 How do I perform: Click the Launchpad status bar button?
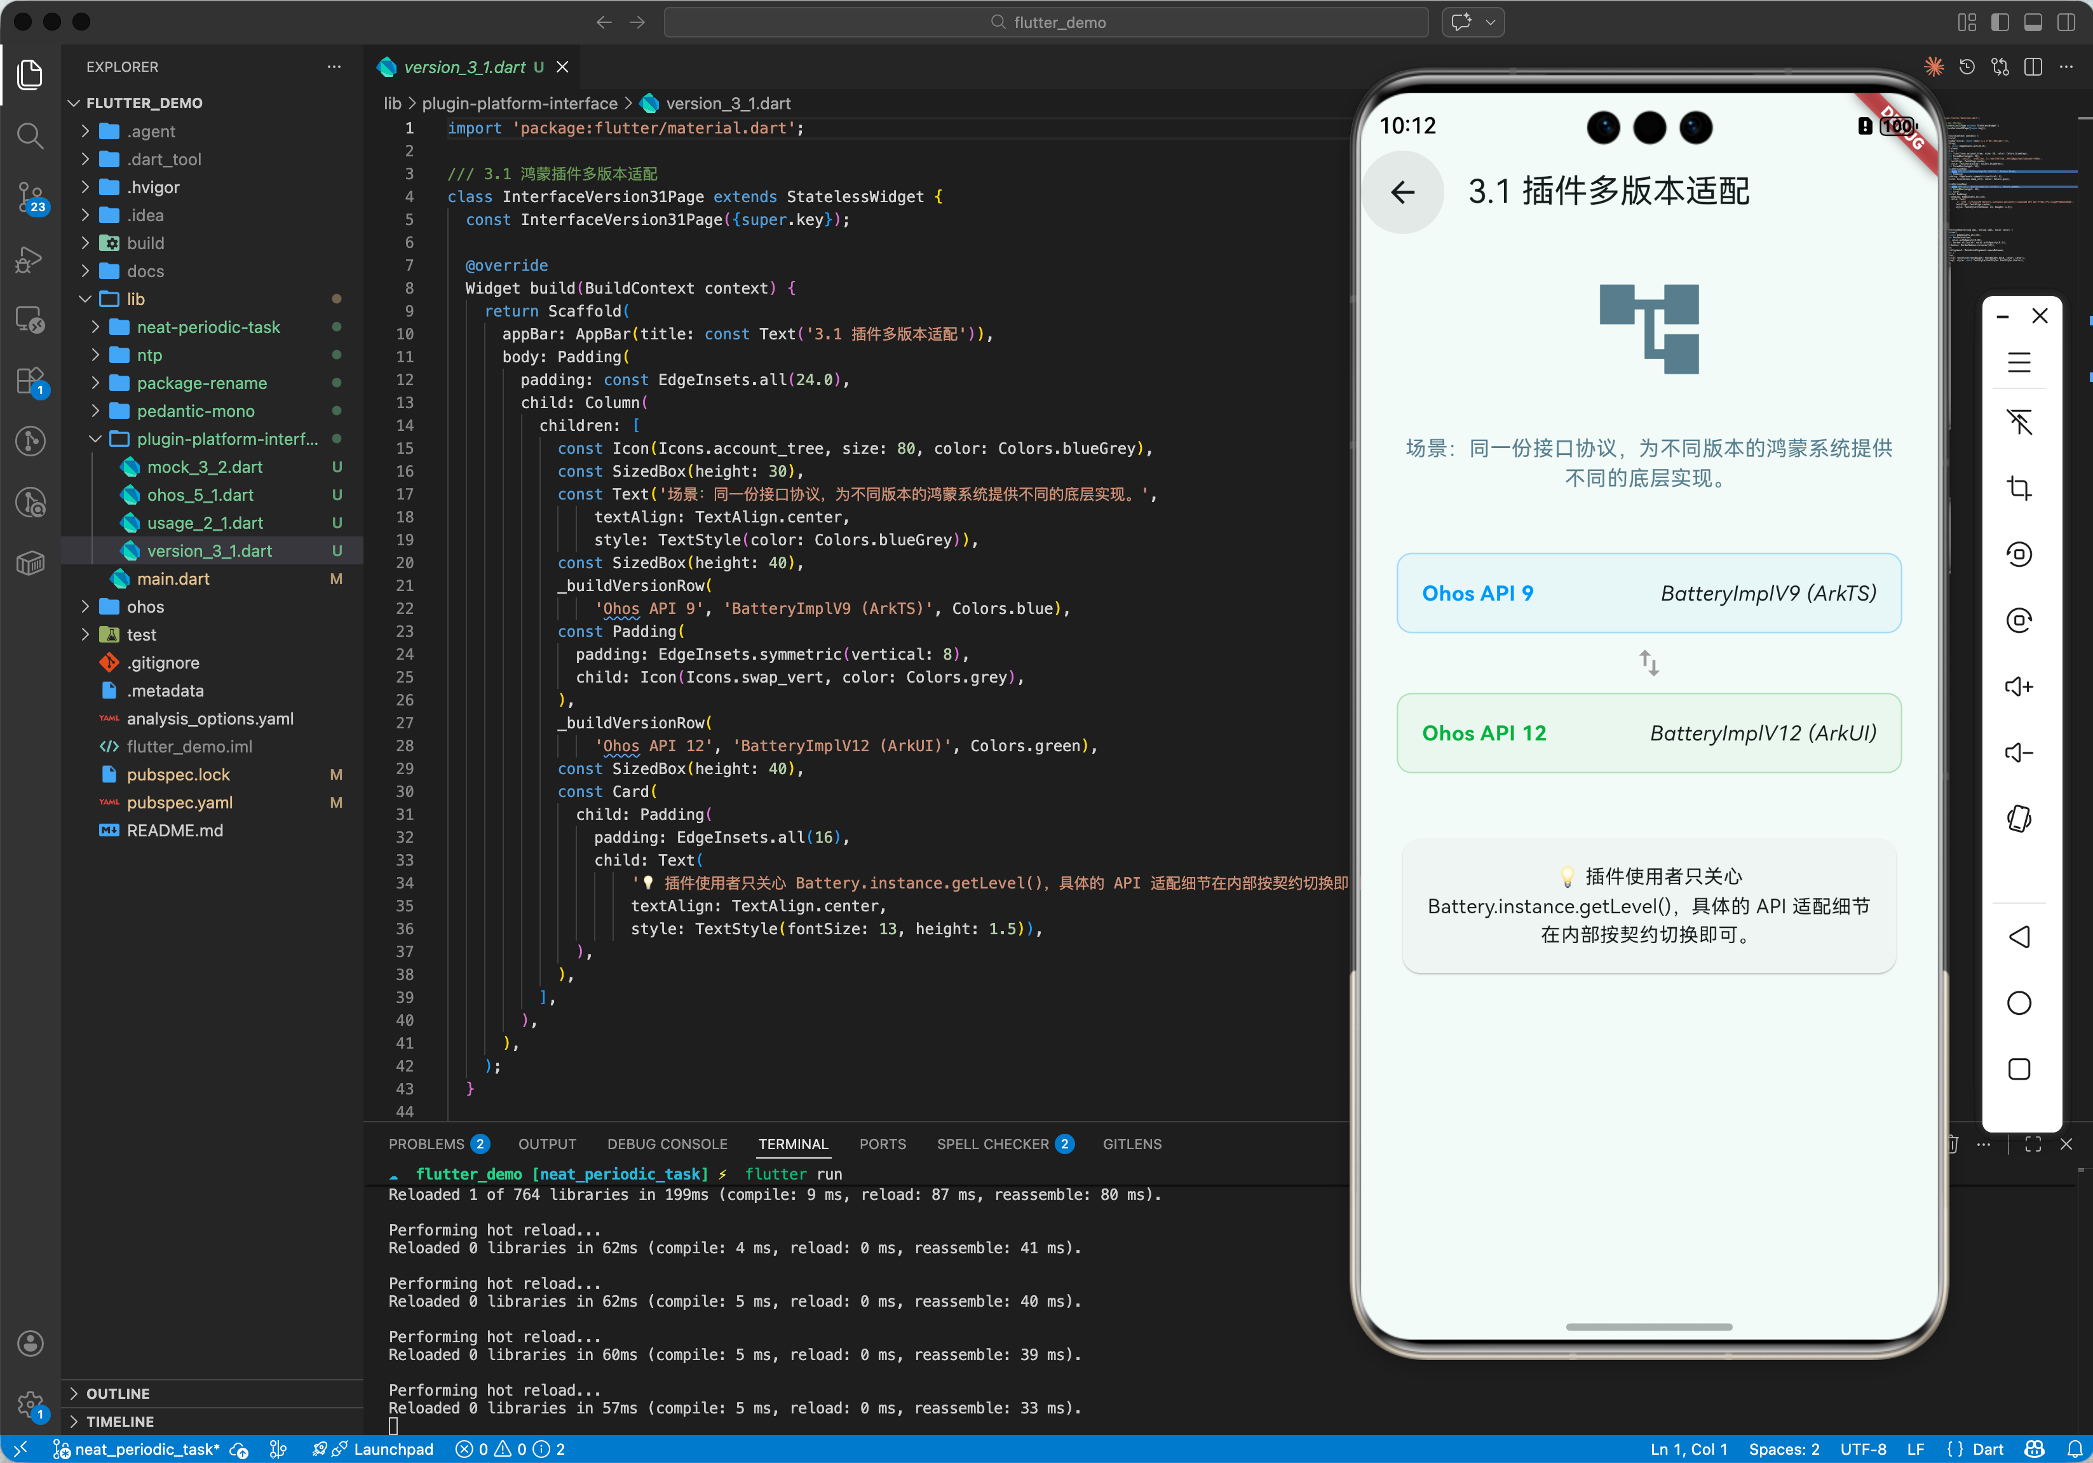(383, 1449)
